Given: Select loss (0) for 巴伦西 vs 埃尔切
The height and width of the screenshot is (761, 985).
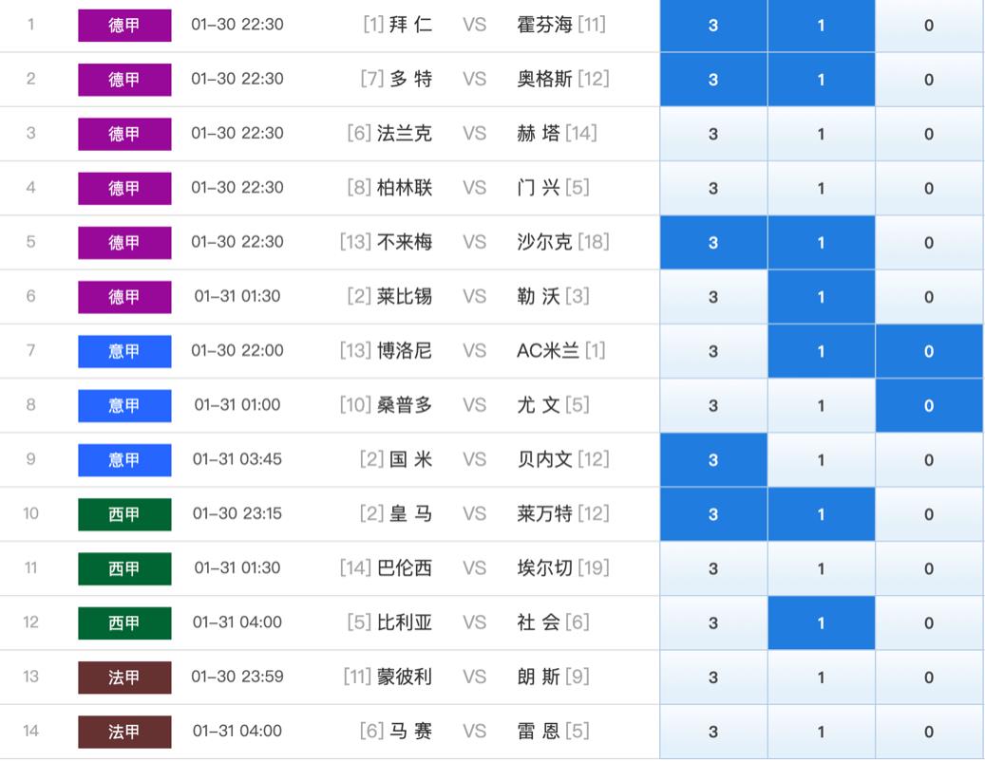Looking at the screenshot, I should (x=929, y=569).
